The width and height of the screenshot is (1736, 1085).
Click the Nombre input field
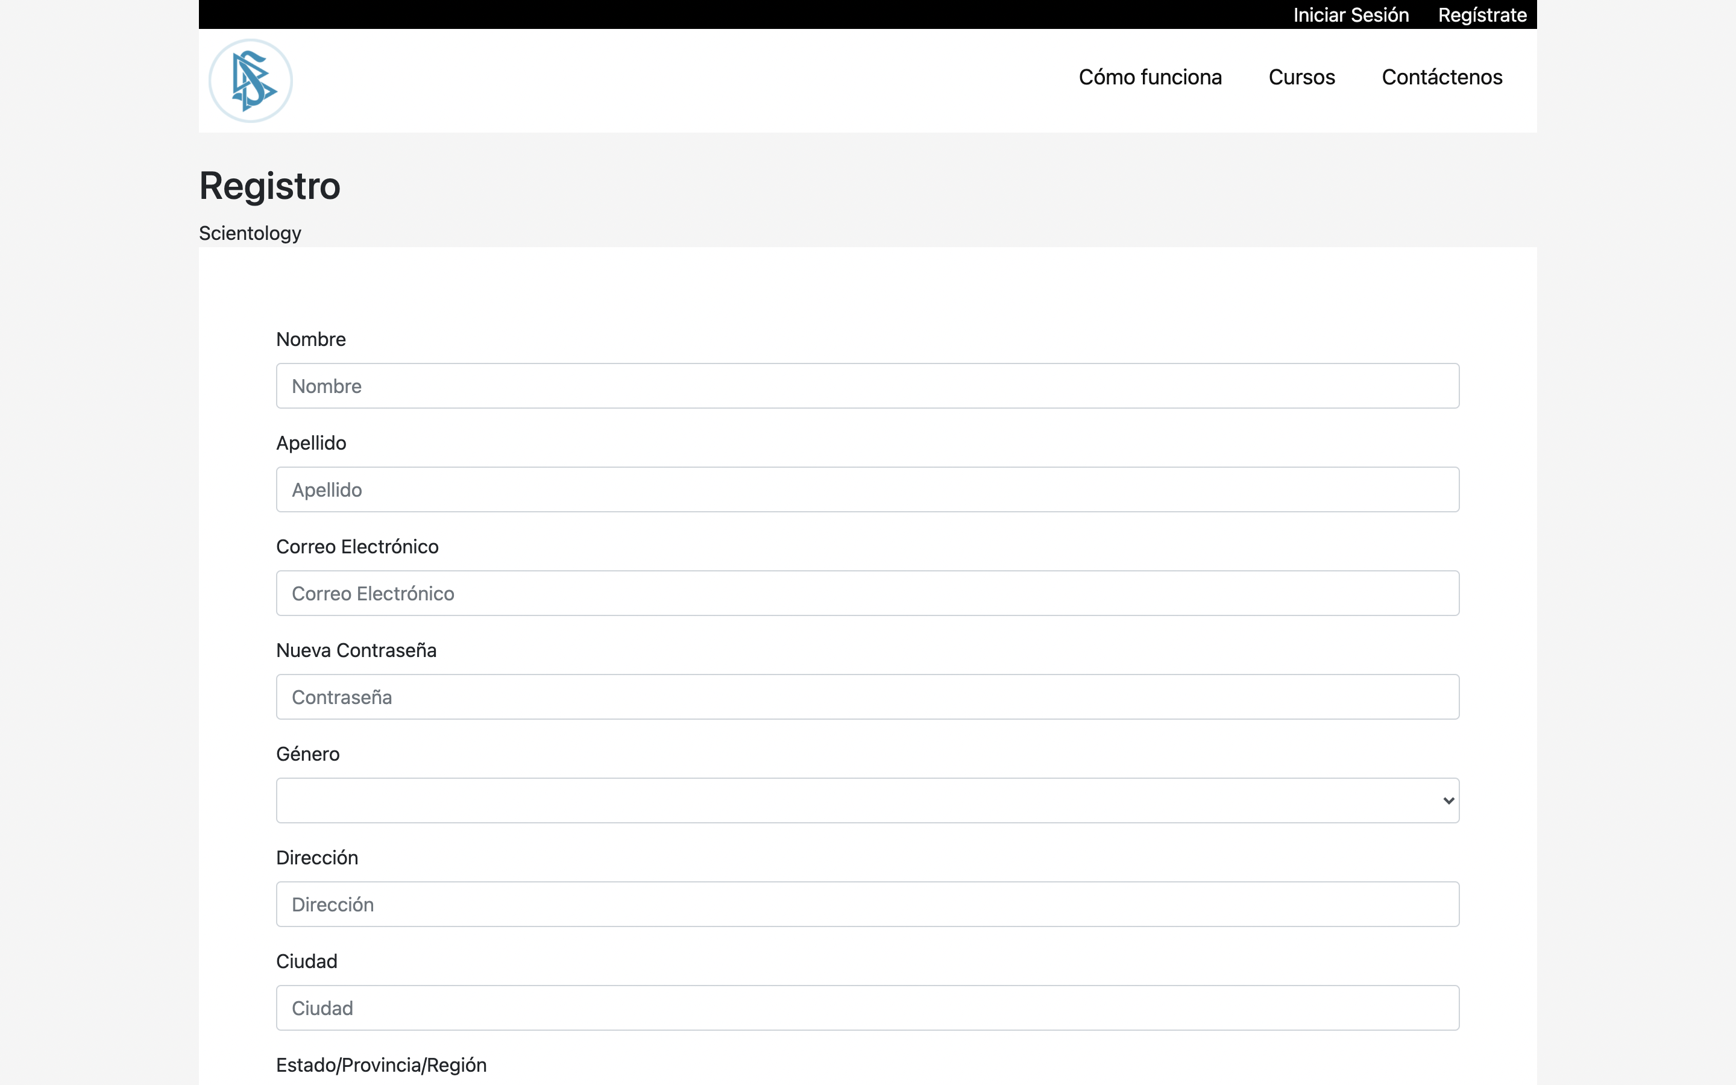point(867,386)
